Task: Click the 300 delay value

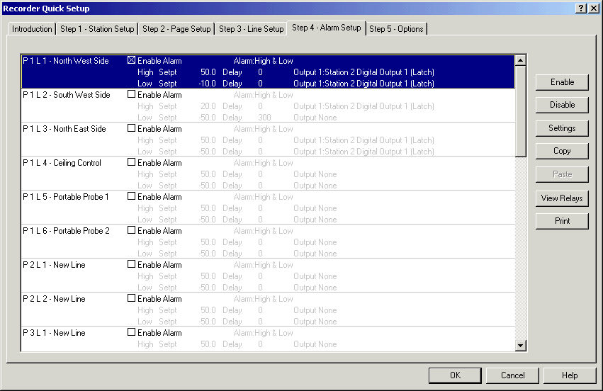Action: (x=264, y=118)
